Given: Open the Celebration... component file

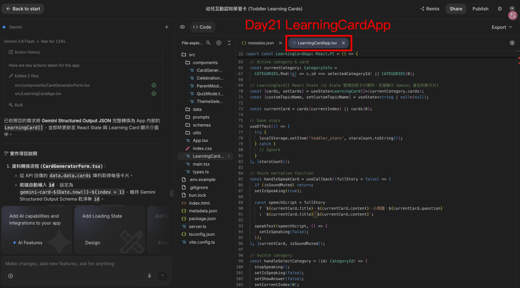Looking at the screenshot, I should 206,78.
